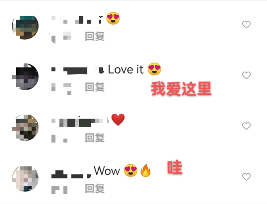The width and height of the screenshot is (267, 204).
Task: Tap the heart icon on the first comment
Action: [x=246, y=24]
